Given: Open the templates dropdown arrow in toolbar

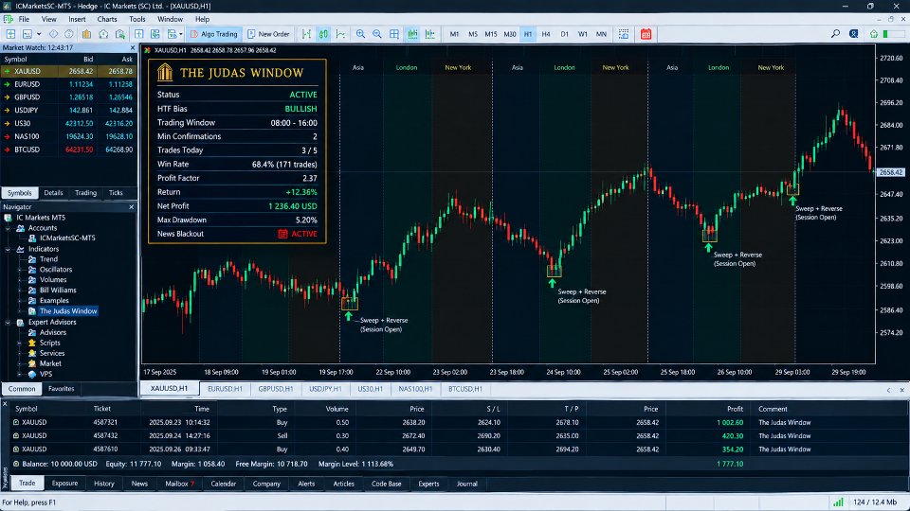Looking at the screenshot, I should pos(181,34).
